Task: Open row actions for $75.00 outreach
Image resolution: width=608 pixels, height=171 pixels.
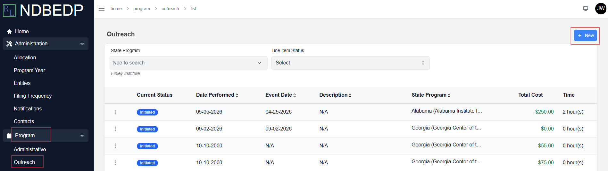Action: point(115,163)
